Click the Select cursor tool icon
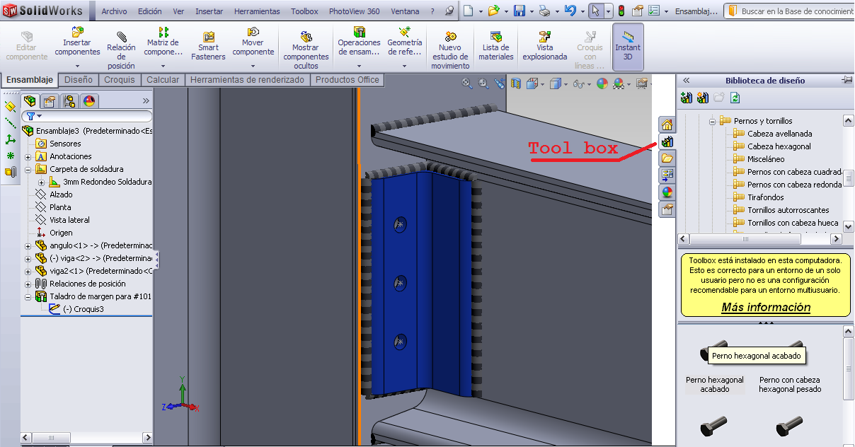This screenshot has width=855, height=447. 596,11
